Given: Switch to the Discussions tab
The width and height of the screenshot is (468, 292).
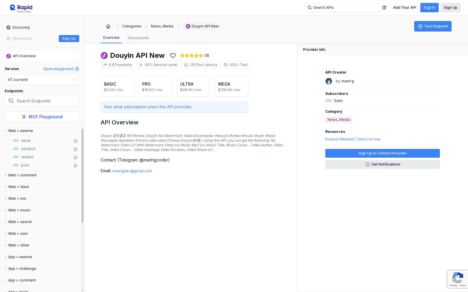Looking at the screenshot, I should pos(138,38).
